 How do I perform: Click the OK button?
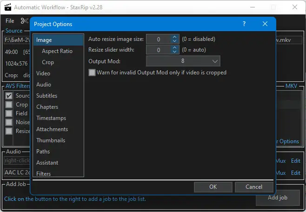(213, 187)
